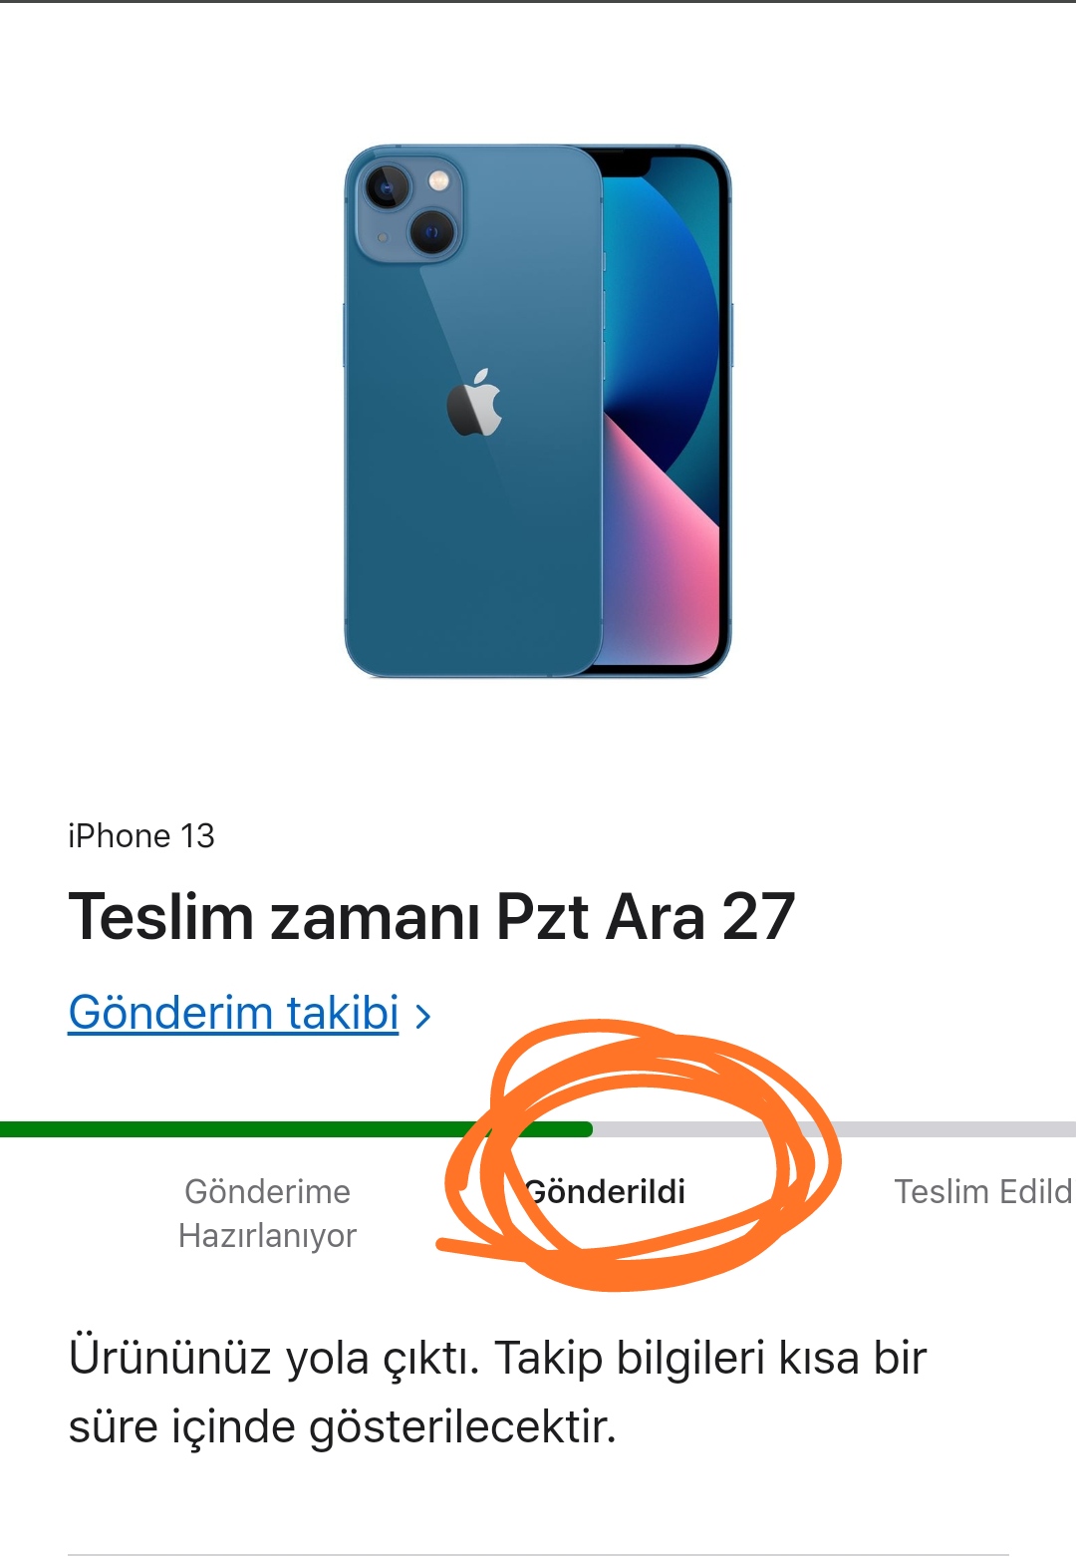The height and width of the screenshot is (1557, 1076).
Task: Select the Gönderildi status step
Action: click(605, 1191)
